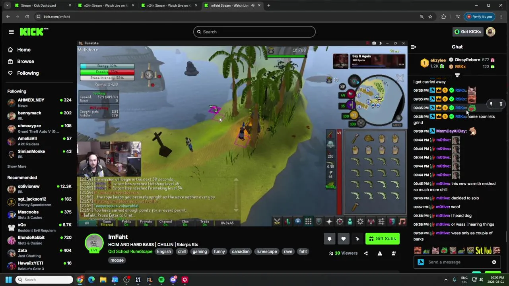Image resolution: width=509 pixels, height=286 pixels.
Task: Click the user profile avatar top right
Action: pyautogui.click(x=491, y=32)
